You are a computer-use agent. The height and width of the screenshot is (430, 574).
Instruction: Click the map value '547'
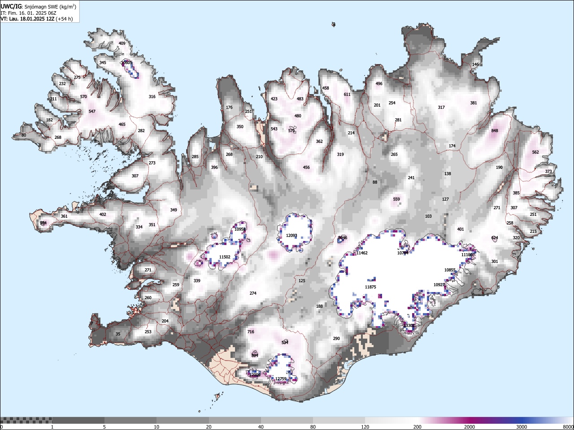[92, 112]
